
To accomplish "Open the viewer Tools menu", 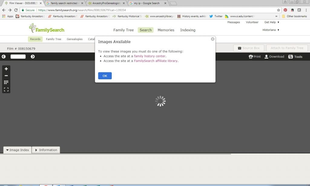I will point(295,57).
